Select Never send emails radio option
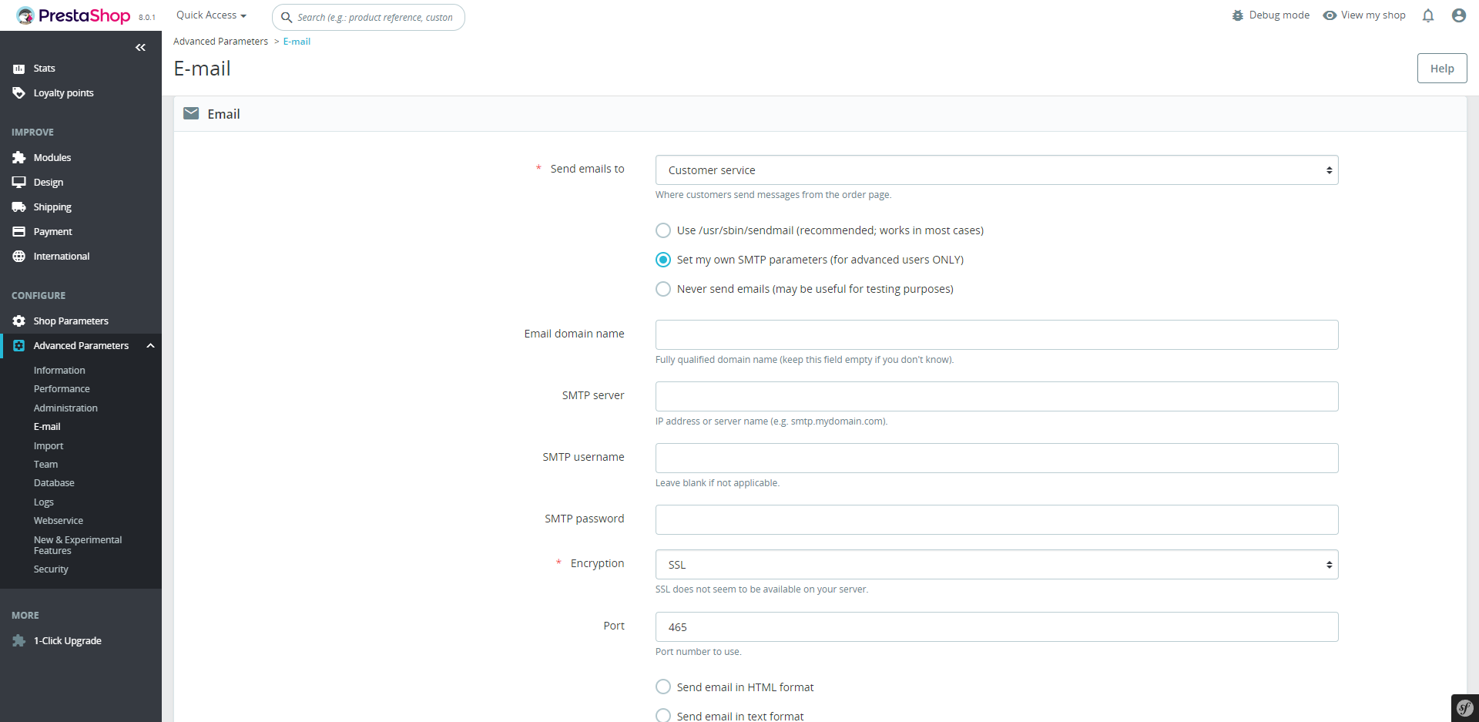 663,289
